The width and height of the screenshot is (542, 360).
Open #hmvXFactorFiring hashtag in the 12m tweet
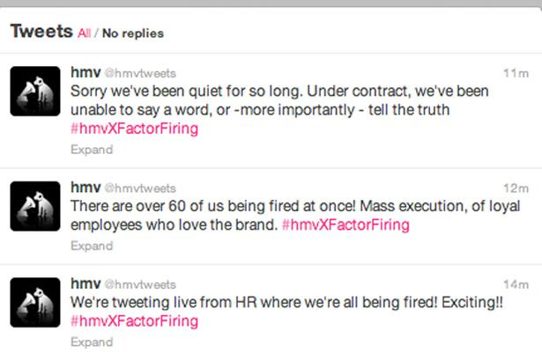coord(345,224)
